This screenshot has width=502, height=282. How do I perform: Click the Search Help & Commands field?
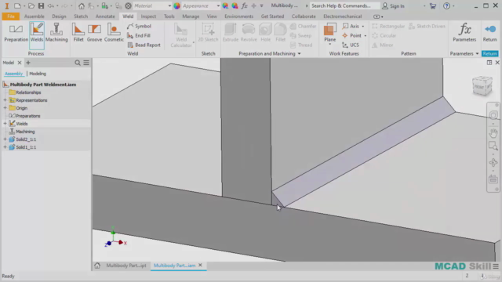click(344, 5)
